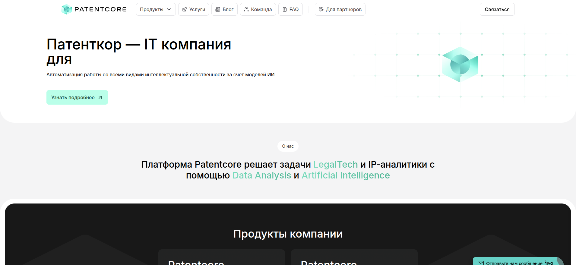
Task: Click the arrow icon in Узнать подробнее
Action: [x=100, y=97]
